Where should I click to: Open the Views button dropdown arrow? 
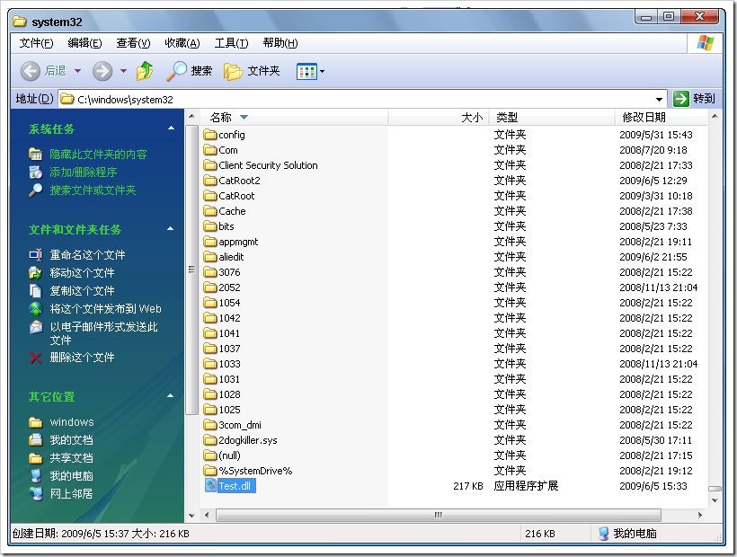click(x=322, y=72)
